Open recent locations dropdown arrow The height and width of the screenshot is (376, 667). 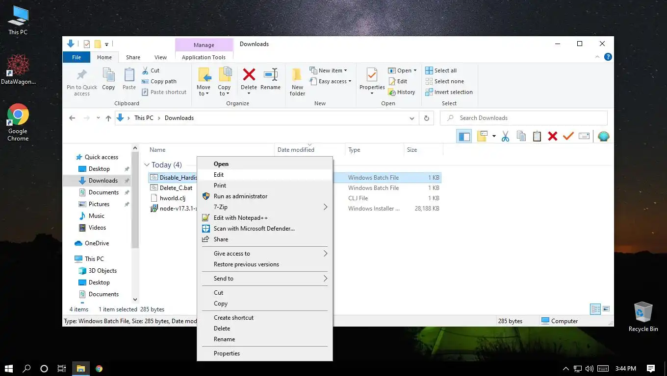click(x=98, y=118)
